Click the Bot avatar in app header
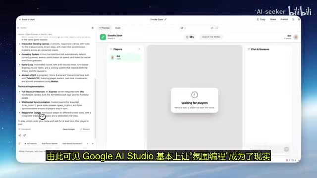The height and width of the screenshot is (178, 317). (296, 37)
